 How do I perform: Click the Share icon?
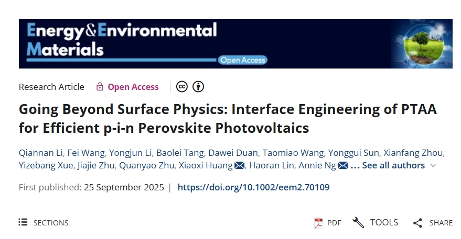[417, 223]
